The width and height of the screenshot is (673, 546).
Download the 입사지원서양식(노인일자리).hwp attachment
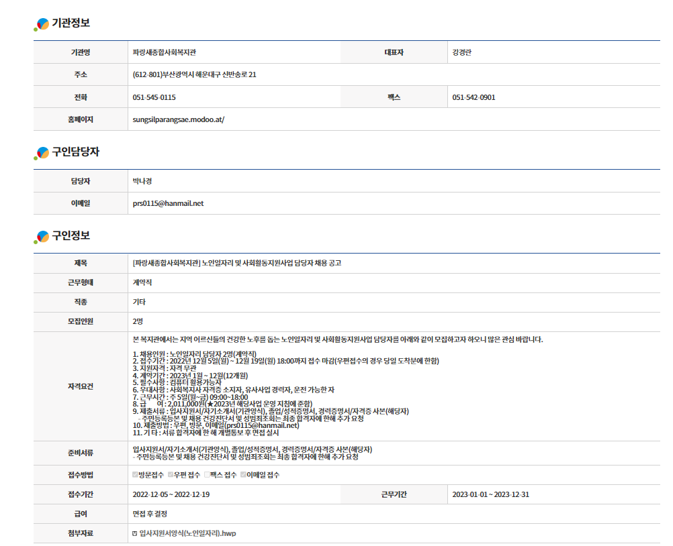(187, 533)
